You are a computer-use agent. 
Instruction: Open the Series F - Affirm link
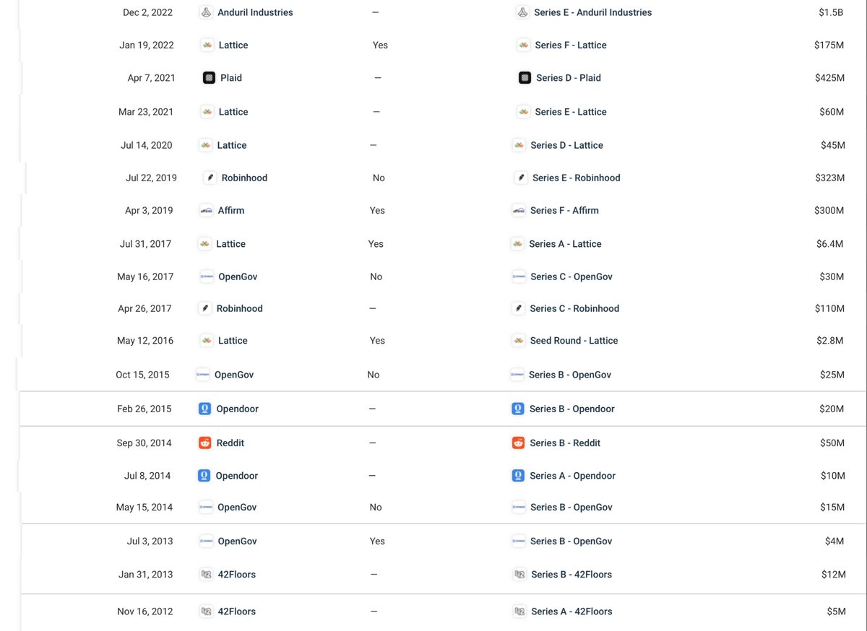564,211
